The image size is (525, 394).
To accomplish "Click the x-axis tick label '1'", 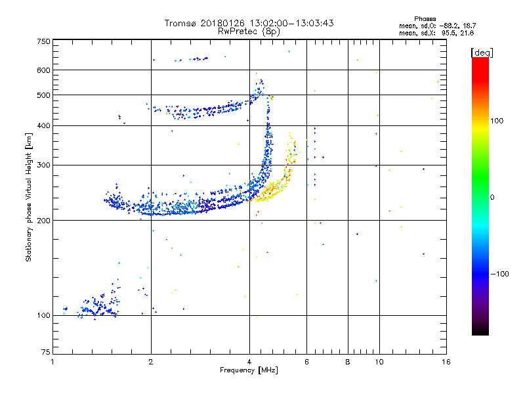I will coord(52,362).
